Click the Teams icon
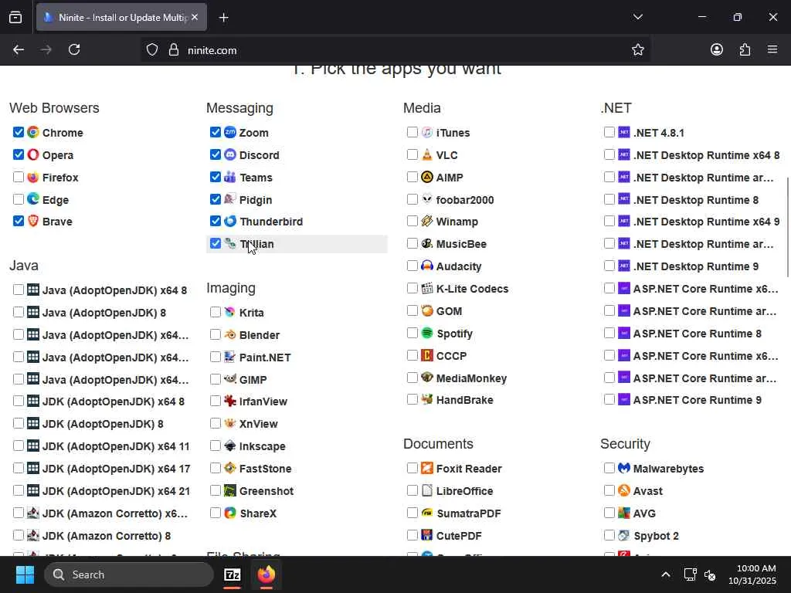This screenshot has width=791, height=593. [230, 177]
